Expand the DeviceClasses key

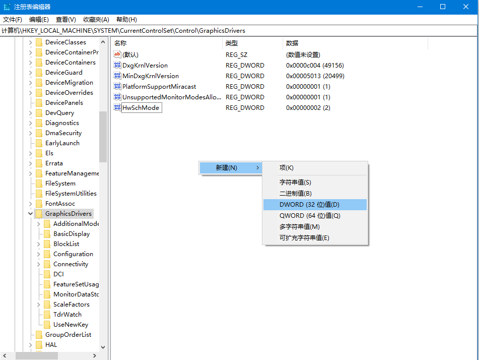pyautogui.click(x=30, y=42)
